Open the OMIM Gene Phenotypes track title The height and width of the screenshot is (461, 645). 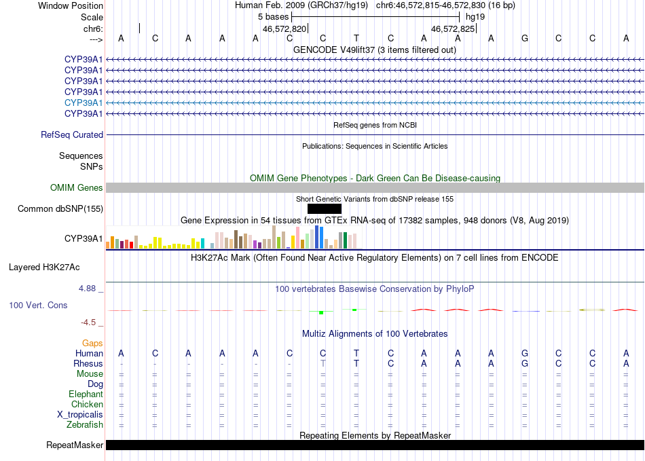pyautogui.click(x=375, y=178)
